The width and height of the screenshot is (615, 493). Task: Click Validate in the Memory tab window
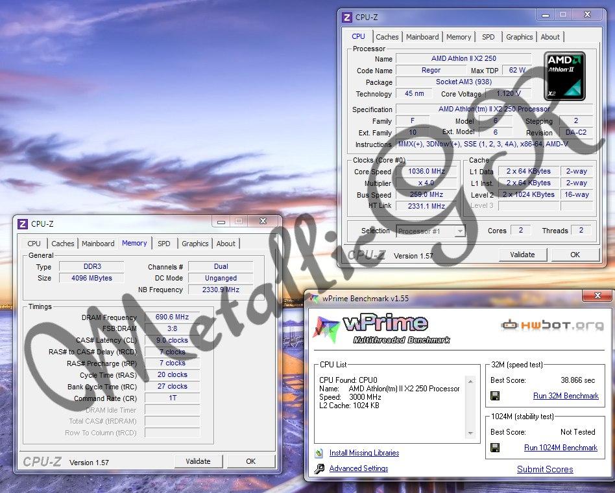pos(198,461)
